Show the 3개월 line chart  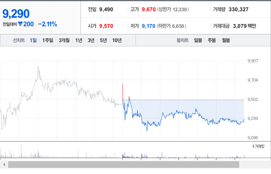(x=64, y=40)
